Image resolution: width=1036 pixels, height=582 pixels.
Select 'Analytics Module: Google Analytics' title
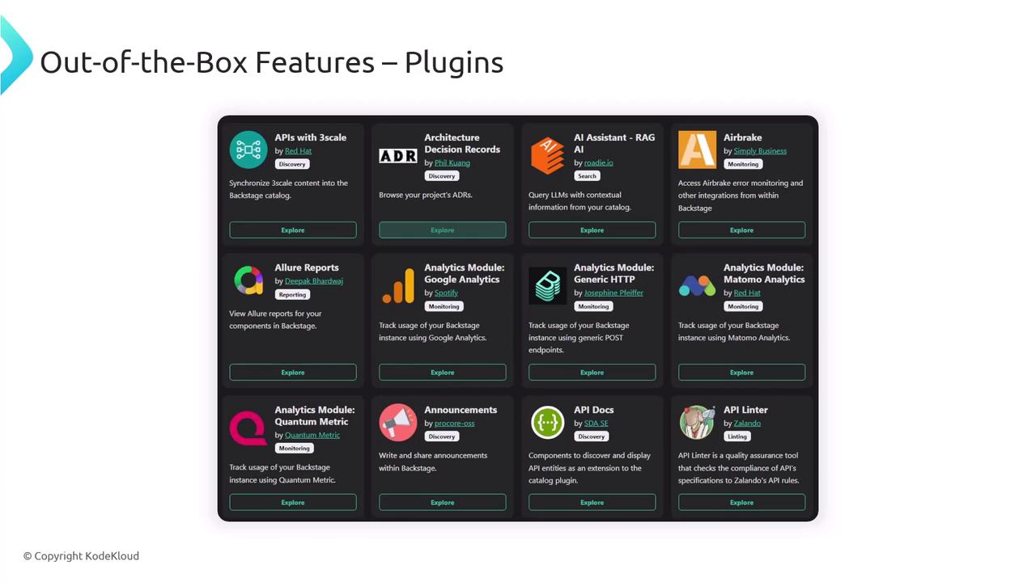[465, 274]
